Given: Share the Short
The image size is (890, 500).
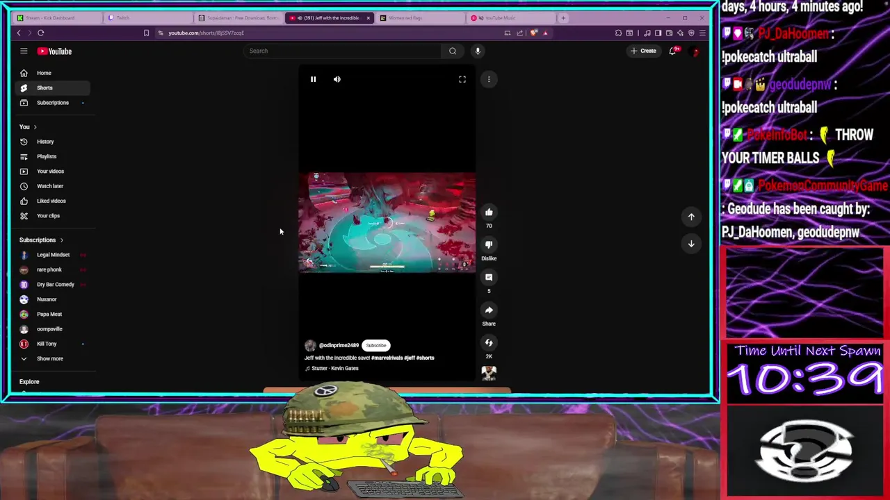Looking at the screenshot, I should [x=489, y=310].
